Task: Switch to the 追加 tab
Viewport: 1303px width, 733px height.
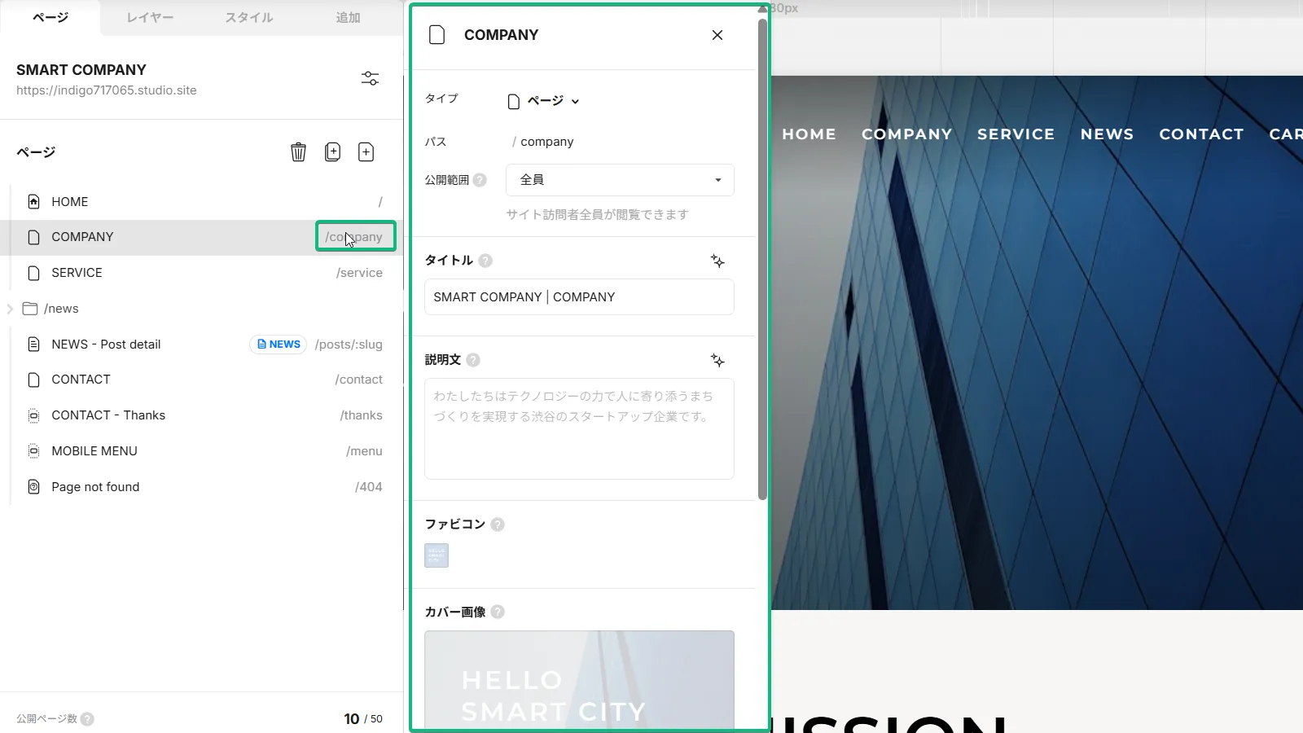Action: tap(348, 17)
